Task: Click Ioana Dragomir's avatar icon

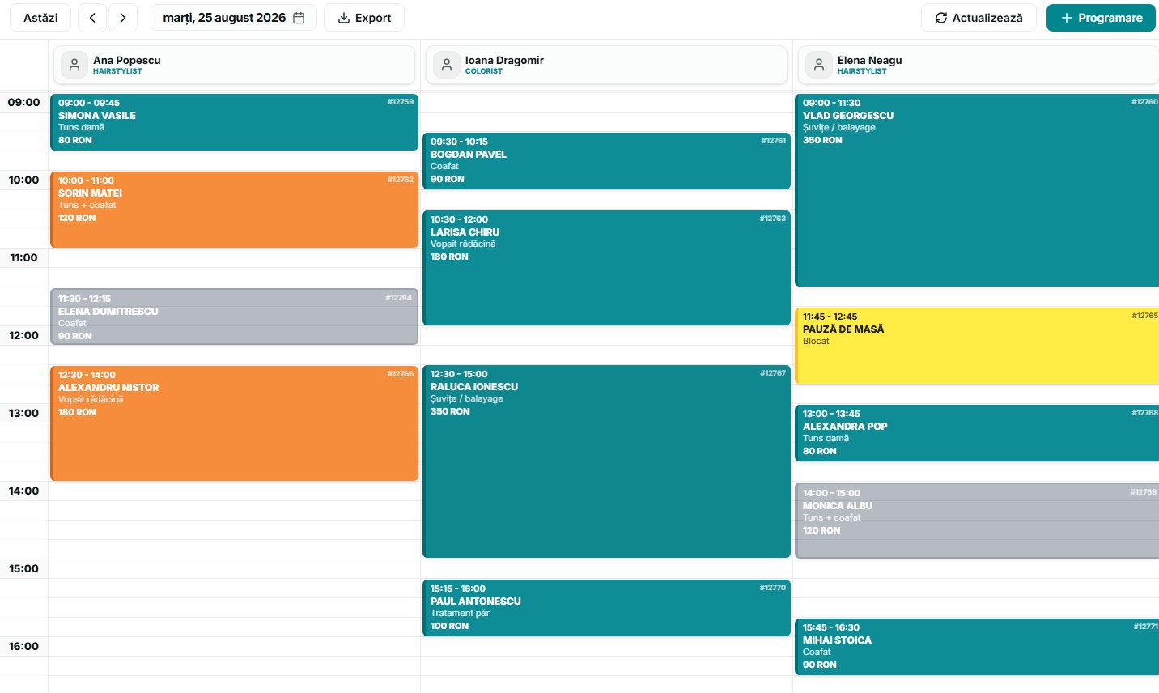Action: pyautogui.click(x=447, y=65)
